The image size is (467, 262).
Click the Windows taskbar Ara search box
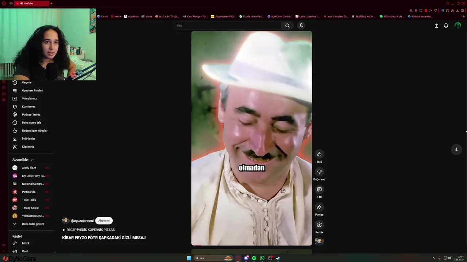pos(214,258)
